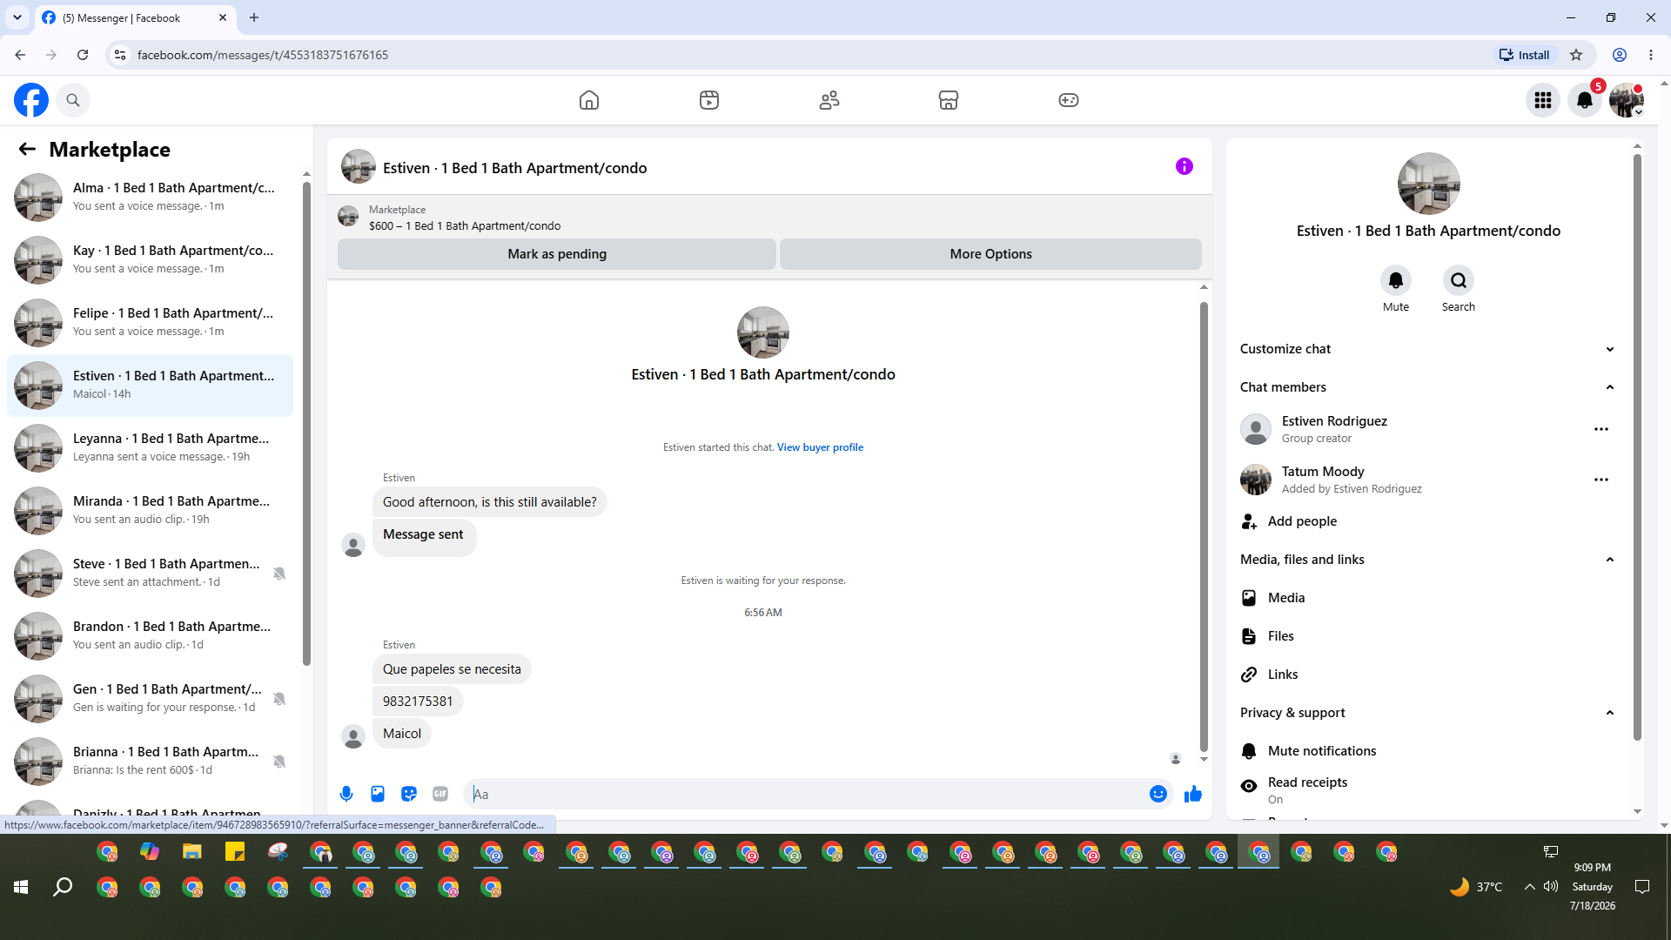Open the emoji picker in message box
This screenshot has width=1671, height=940.
1158,794
